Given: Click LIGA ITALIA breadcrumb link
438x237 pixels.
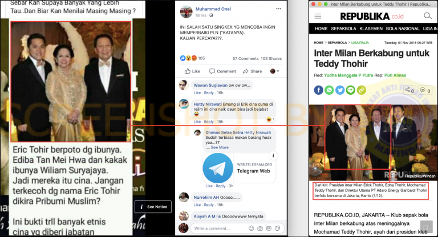Looking at the screenshot, I should click(360, 43).
